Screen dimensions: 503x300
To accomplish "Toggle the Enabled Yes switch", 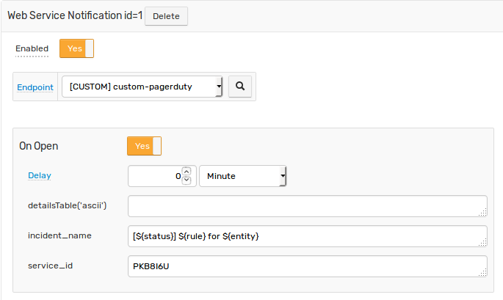I will (x=76, y=48).
